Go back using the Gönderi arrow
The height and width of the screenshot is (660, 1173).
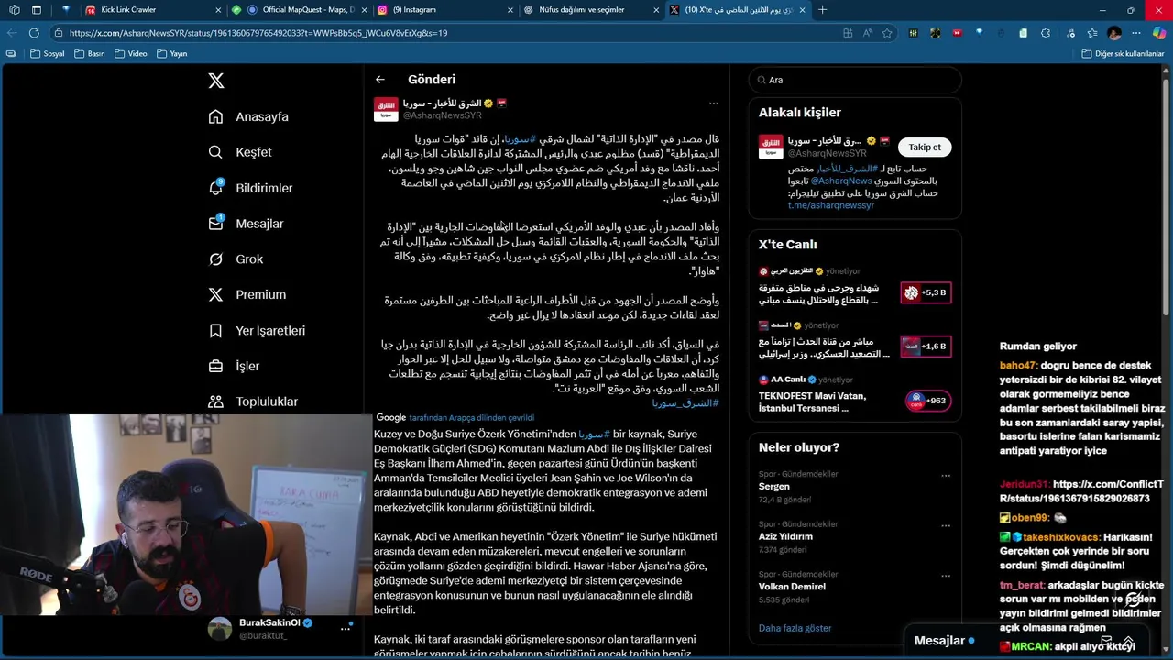click(380, 80)
